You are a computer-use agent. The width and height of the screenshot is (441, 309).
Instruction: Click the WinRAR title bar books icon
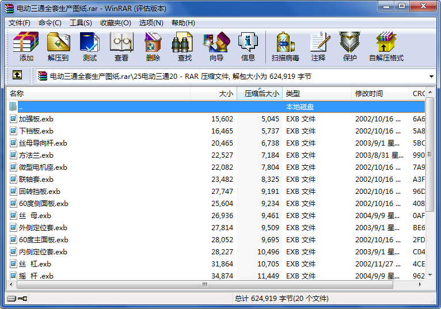9,9
